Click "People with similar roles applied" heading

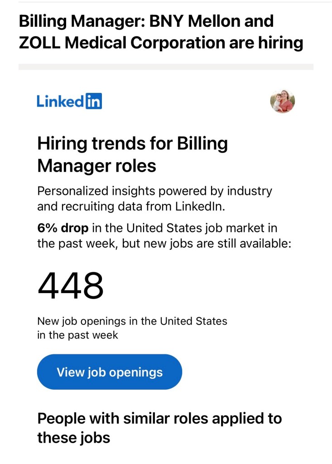click(x=159, y=418)
